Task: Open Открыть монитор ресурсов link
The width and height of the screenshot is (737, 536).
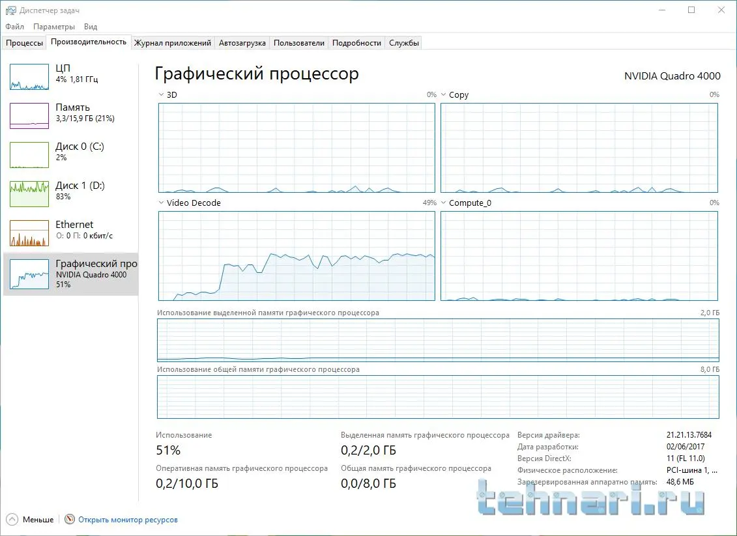Action: click(128, 520)
